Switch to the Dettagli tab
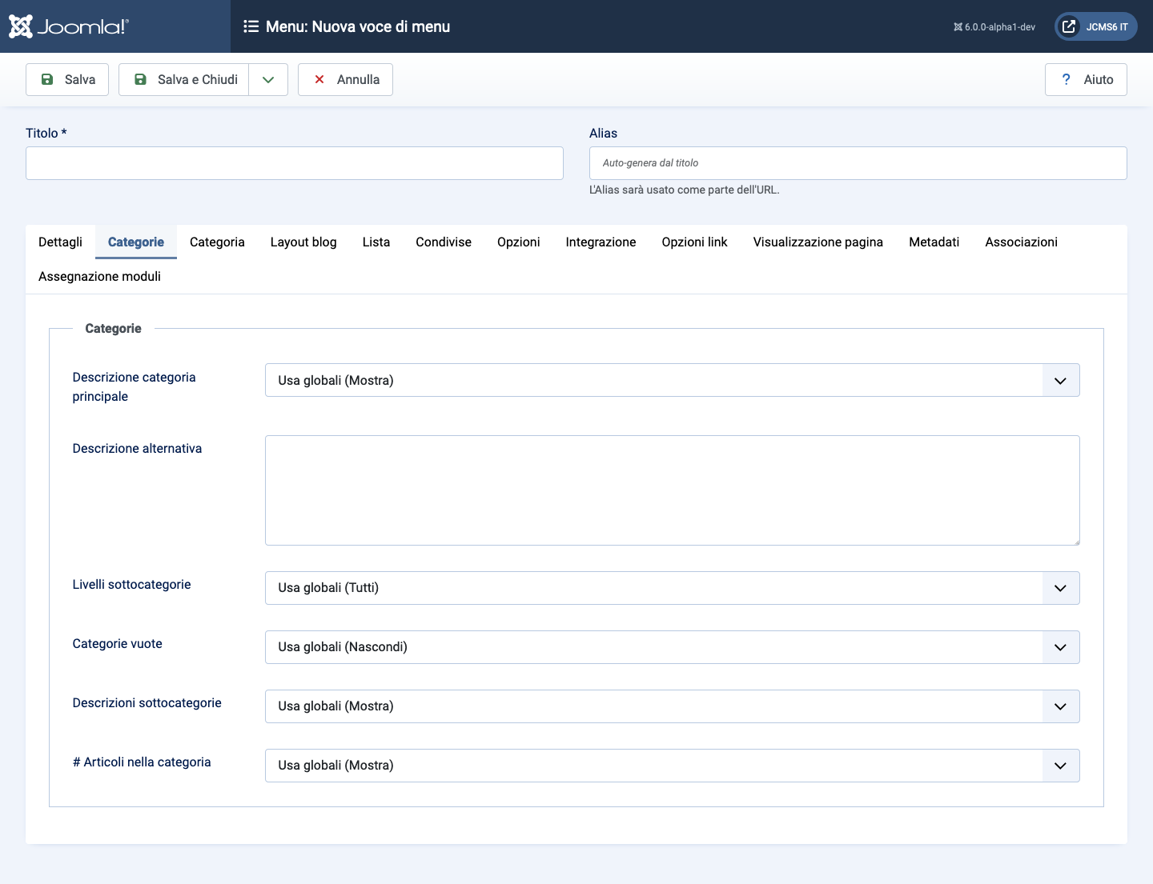This screenshot has height=884, width=1153. click(x=60, y=242)
